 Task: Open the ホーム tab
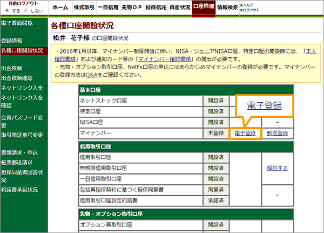point(60,8)
